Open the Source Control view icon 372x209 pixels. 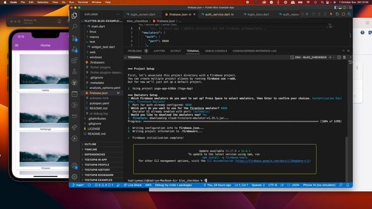coord(74,38)
